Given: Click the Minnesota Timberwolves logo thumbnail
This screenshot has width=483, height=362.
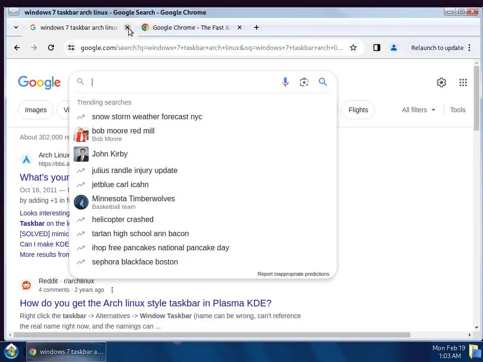Looking at the screenshot, I should tap(81, 202).
